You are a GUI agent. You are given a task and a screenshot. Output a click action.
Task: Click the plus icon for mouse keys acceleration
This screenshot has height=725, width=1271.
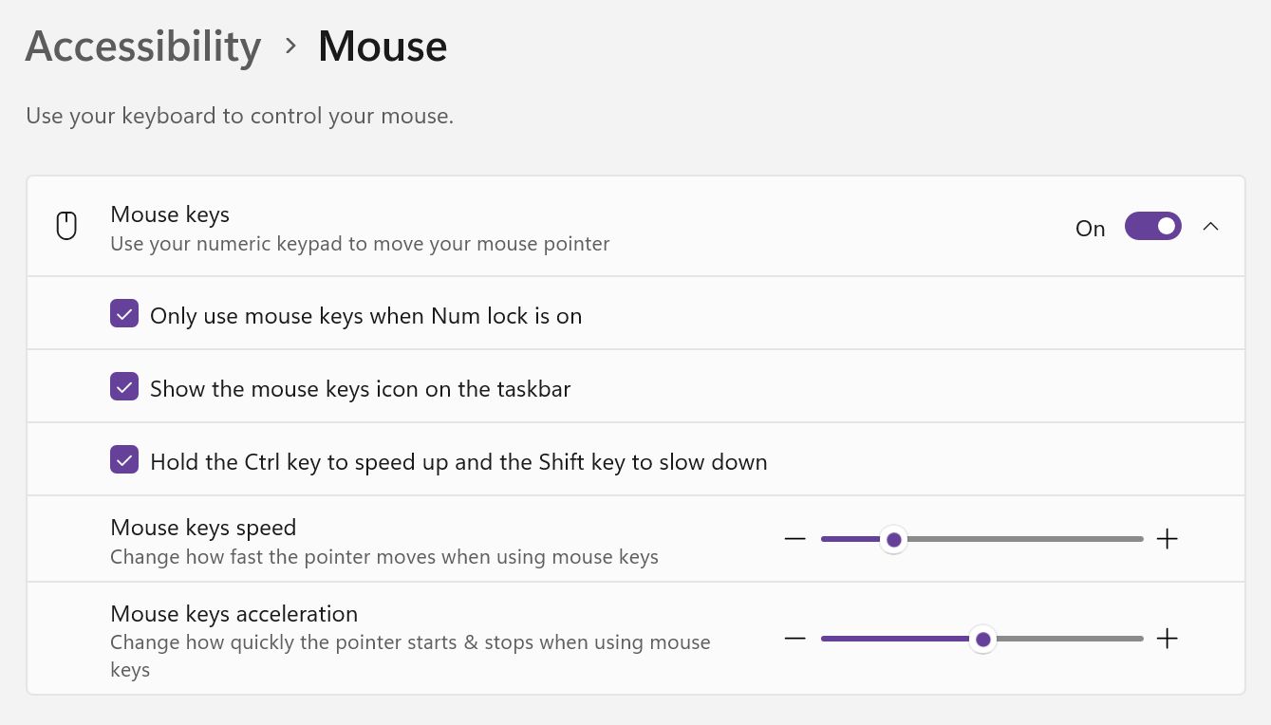pyautogui.click(x=1167, y=638)
